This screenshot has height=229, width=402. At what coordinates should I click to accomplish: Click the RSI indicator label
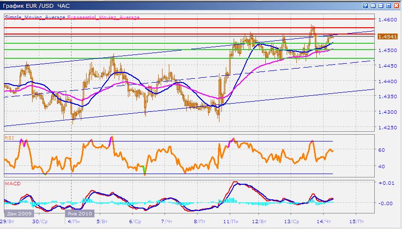click(9, 138)
